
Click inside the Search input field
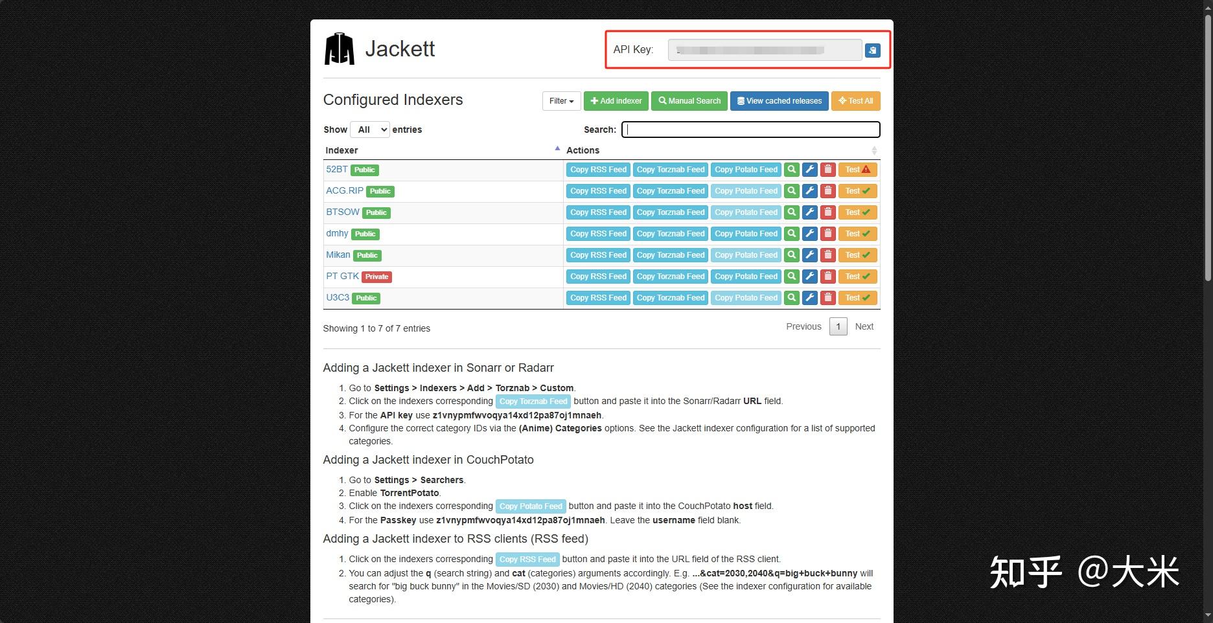750,129
